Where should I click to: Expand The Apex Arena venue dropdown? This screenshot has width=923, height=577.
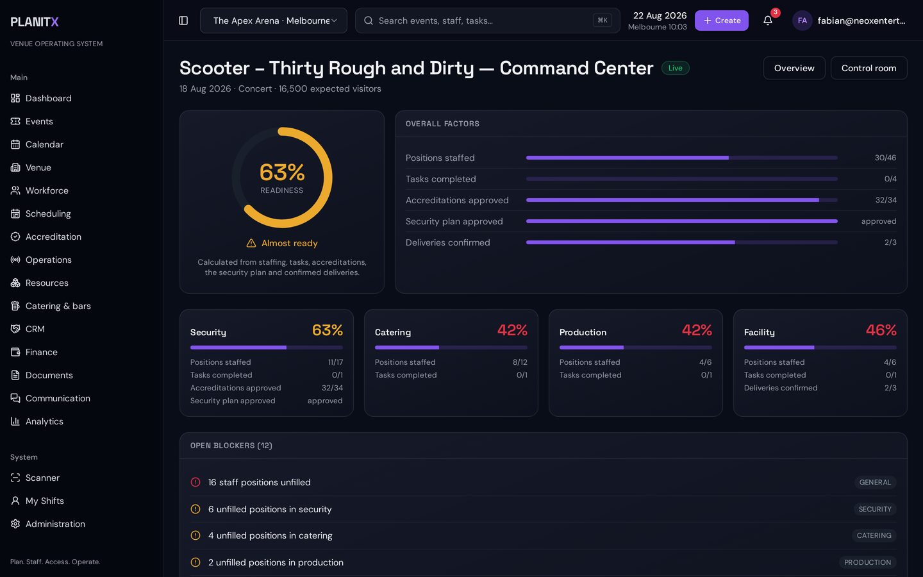click(x=274, y=21)
